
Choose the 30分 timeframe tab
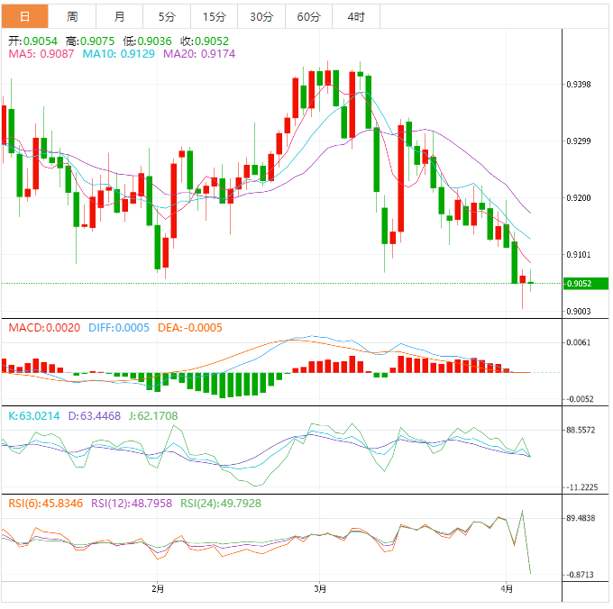pos(261,17)
